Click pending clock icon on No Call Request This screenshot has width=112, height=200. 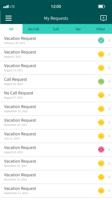(x=101, y=95)
